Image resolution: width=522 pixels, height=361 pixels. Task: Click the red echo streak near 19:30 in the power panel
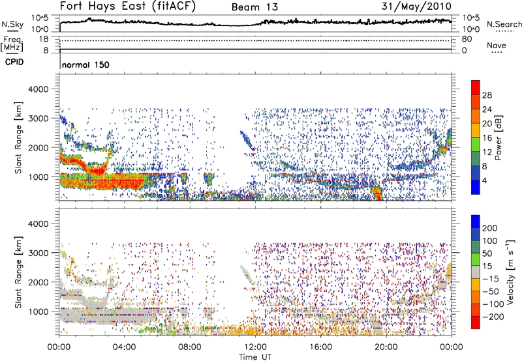[378, 194]
